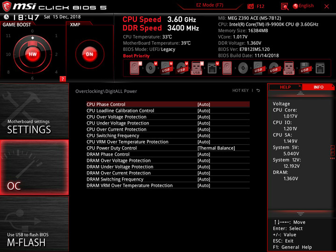The image size is (336, 252).
Task: Click the BIOS Mode UEFI/Legacy text
Action: click(149, 49)
